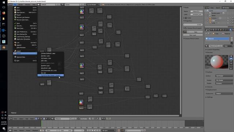Viewport: 234px width, 132px height.
Task: Click the Blender icon in Windows taskbar
Action: pyautogui.click(x=4, y=47)
